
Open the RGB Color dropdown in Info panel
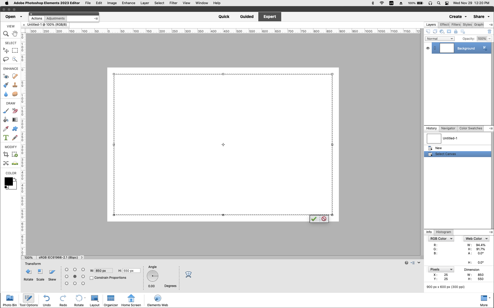click(x=441, y=238)
